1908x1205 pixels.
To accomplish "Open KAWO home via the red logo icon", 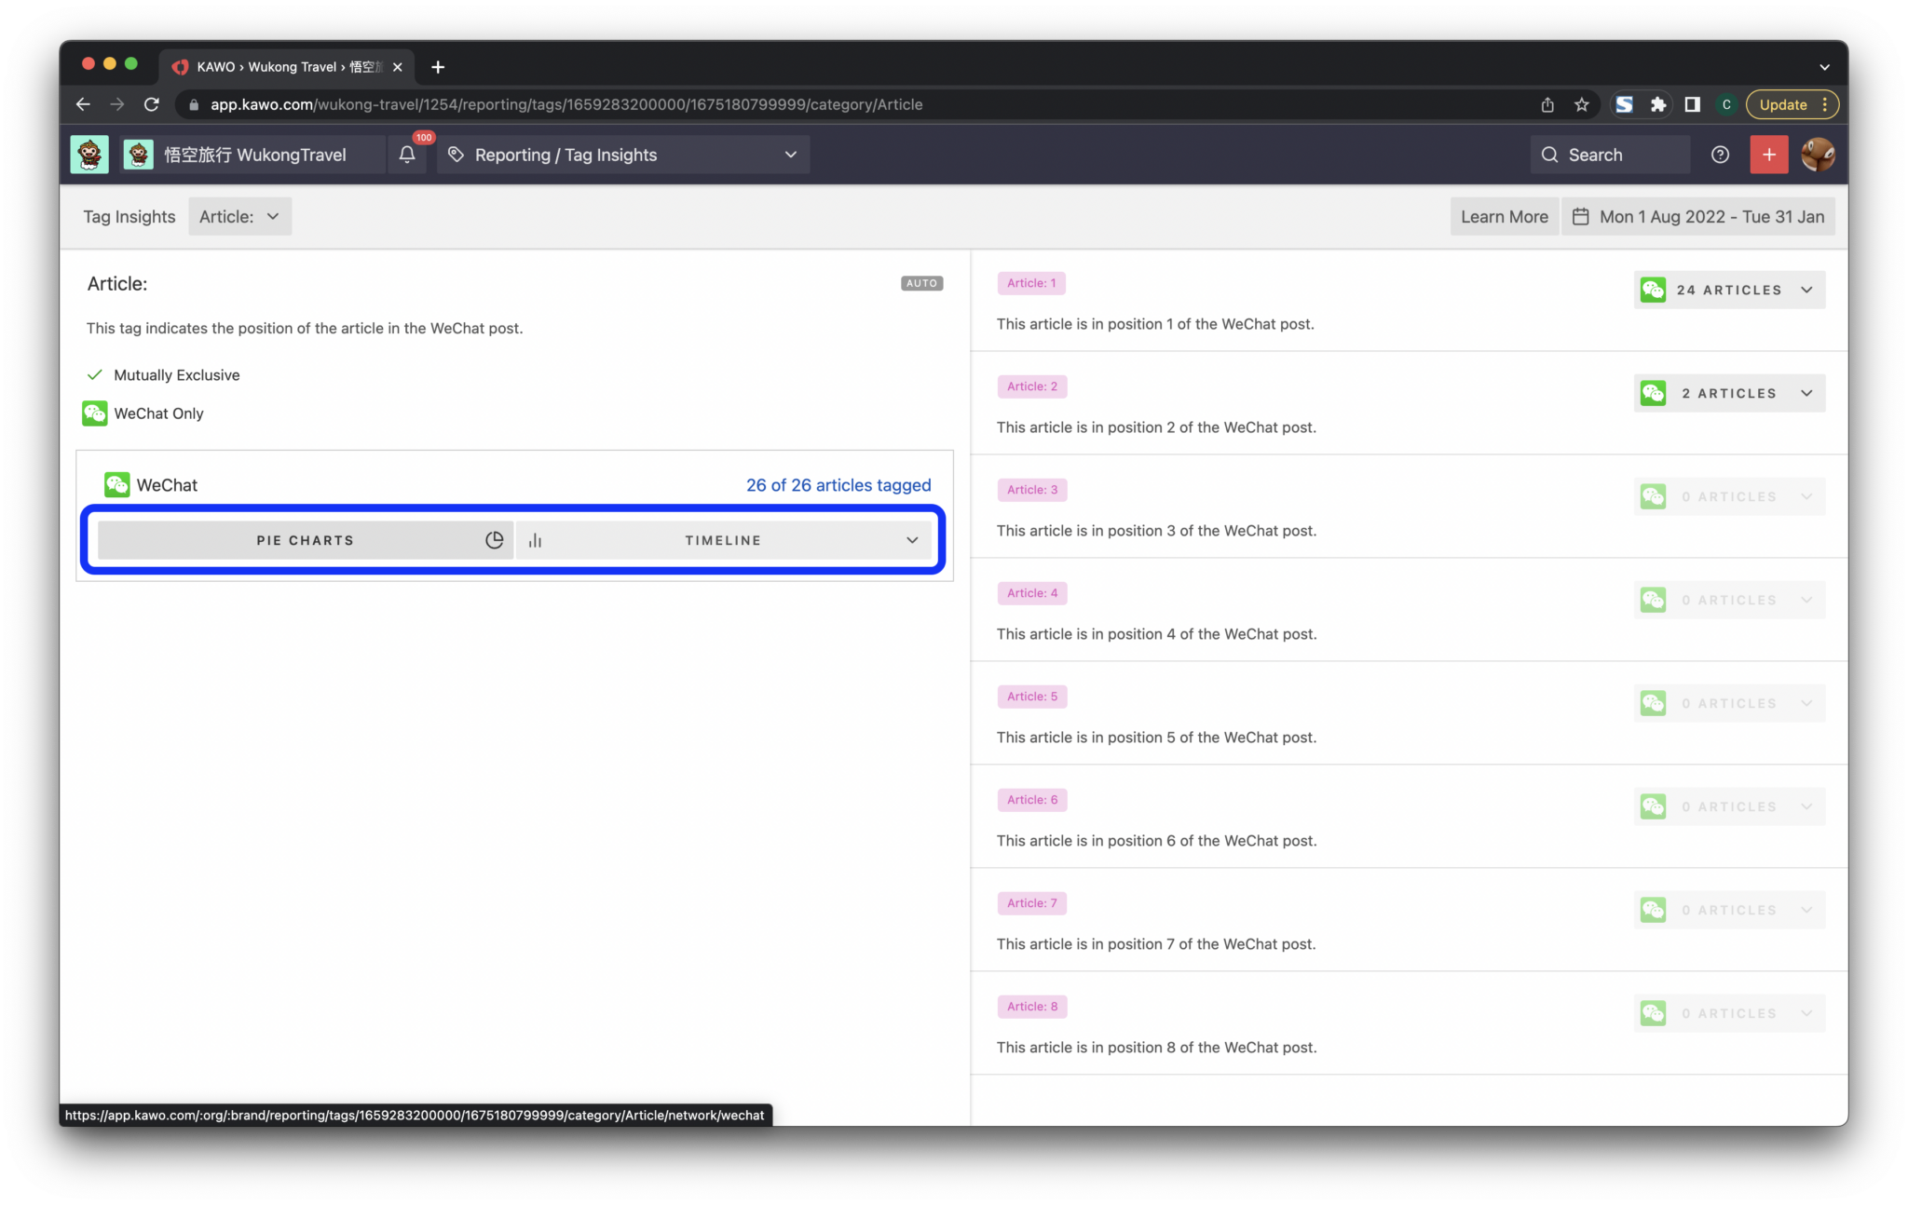I will pyautogui.click(x=181, y=66).
